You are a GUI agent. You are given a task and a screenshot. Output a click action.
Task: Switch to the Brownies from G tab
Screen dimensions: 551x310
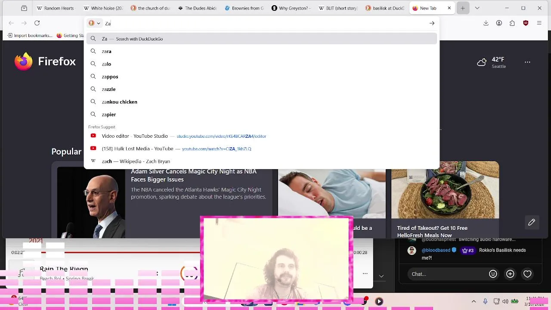tap(244, 8)
